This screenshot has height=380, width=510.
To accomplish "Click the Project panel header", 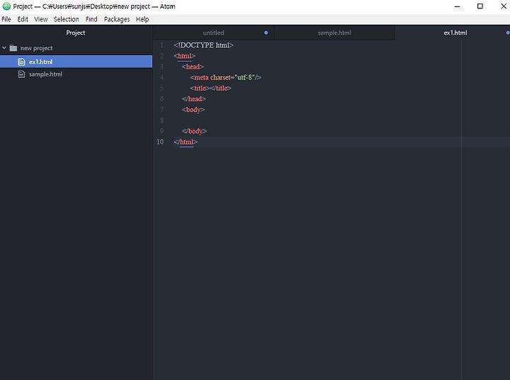I will [x=76, y=33].
